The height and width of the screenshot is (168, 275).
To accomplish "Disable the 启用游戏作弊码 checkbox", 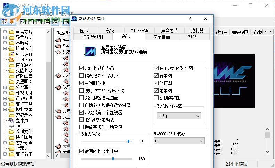I will pyautogui.click(x=81, y=68).
